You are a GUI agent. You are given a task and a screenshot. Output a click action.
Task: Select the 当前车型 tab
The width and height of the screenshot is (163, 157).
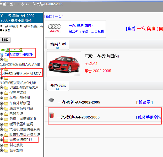pyautogui.click(x=58, y=45)
